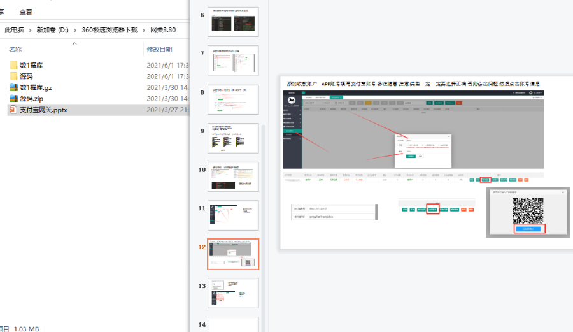This screenshot has width=573, height=332.
Task: Sort files by the 名称 column header
Action: pyautogui.click(x=15, y=49)
